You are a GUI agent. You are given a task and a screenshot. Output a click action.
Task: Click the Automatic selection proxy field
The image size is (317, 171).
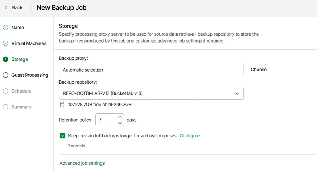click(x=151, y=70)
